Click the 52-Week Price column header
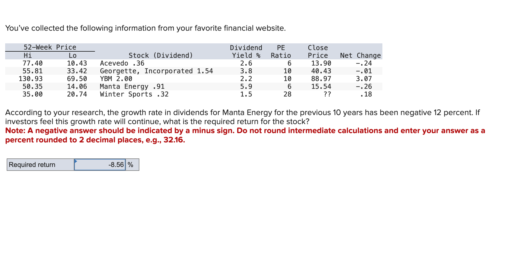 (50, 47)
